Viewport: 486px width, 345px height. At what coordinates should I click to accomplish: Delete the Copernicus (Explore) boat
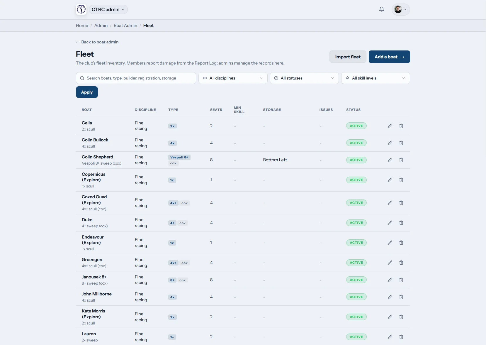tap(401, 180)
